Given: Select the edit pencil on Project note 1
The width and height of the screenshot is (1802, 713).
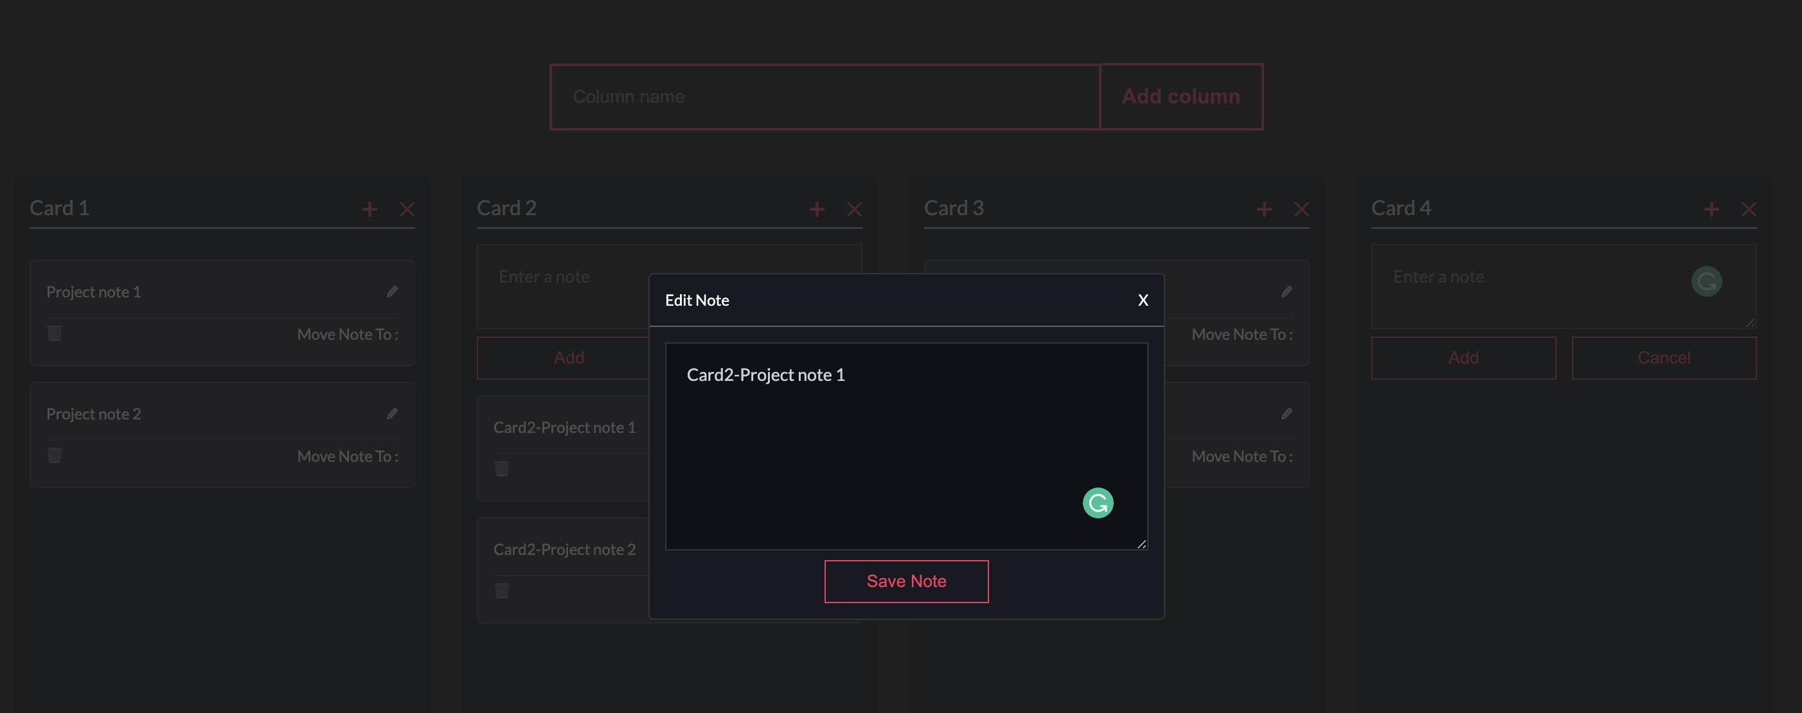Looking at the screenshot, I should (393, 292).
